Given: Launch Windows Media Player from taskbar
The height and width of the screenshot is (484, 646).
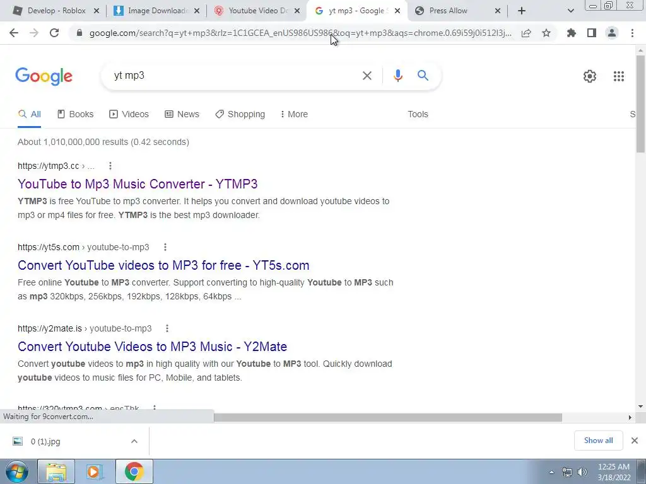Looking at the screenshot, I should 94,471.
